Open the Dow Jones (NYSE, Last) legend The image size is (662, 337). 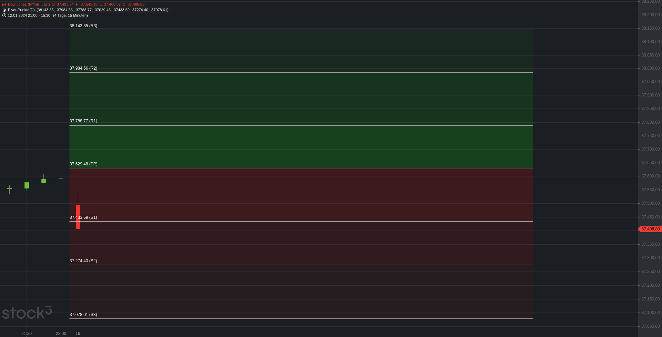click(29, 4)
